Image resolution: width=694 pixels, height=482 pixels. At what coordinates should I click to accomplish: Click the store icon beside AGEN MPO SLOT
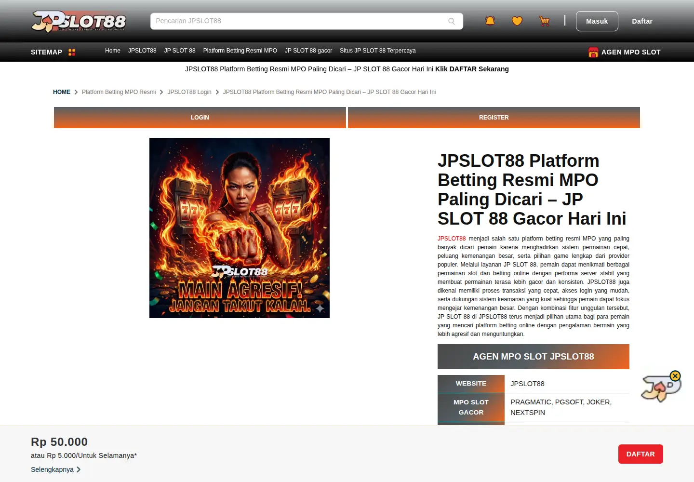pos(593,52)
